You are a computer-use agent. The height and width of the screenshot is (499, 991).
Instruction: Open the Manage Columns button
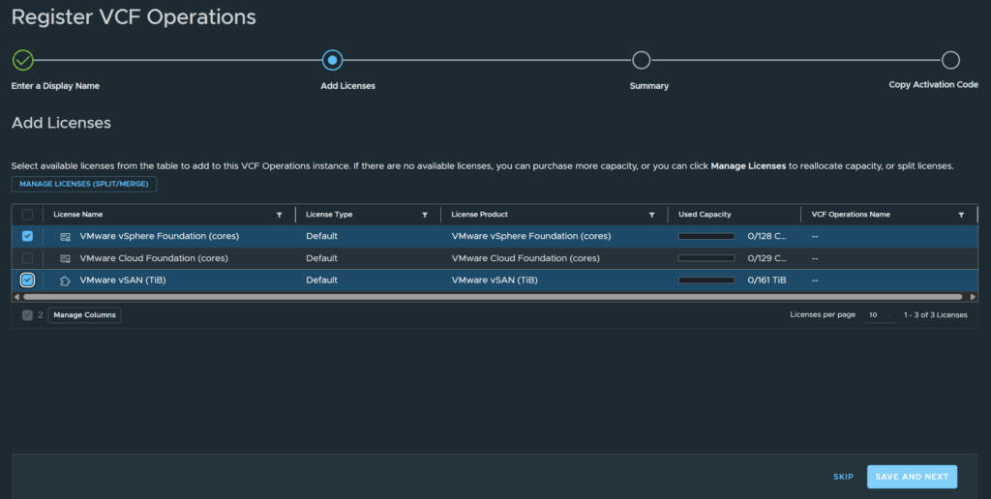[x=85, y=314]
